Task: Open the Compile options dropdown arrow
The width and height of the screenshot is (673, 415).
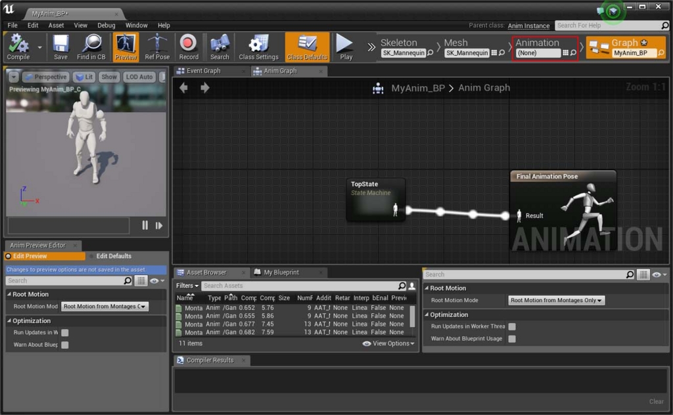Action: [39, 47]
